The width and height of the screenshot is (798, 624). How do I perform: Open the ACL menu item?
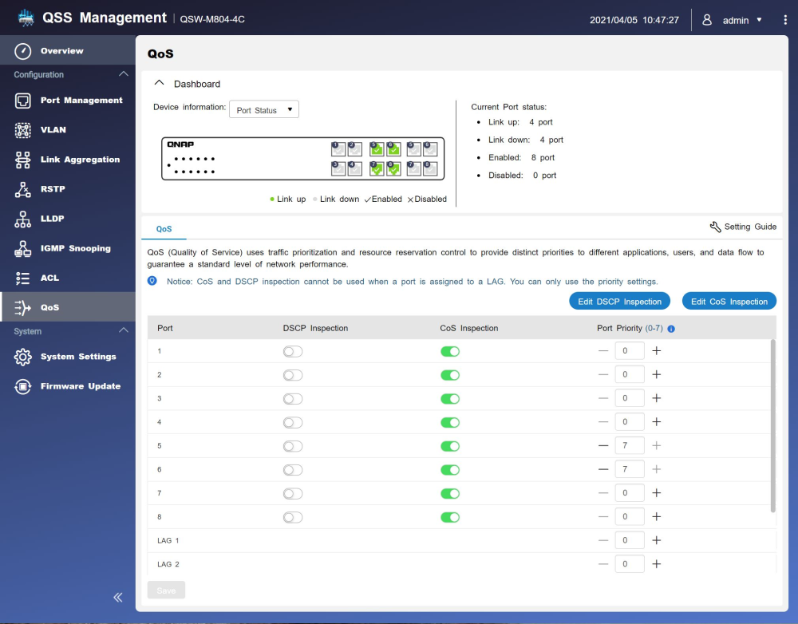[x=49, y=278]
